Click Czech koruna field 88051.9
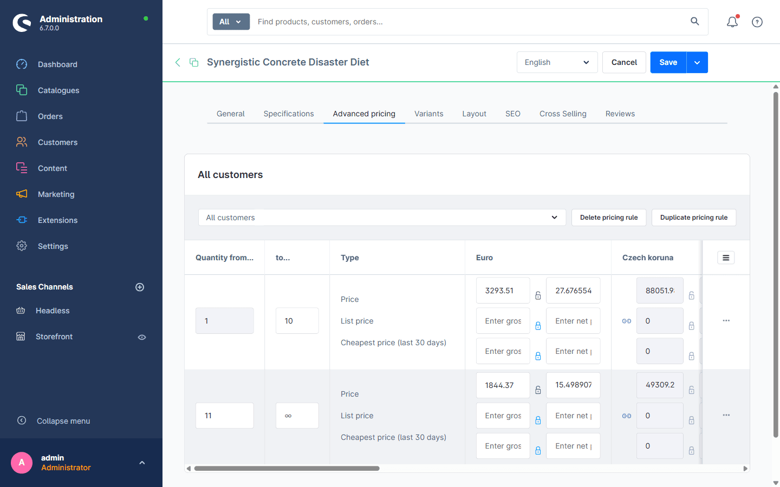780x487 pixels. coord(660,291)
